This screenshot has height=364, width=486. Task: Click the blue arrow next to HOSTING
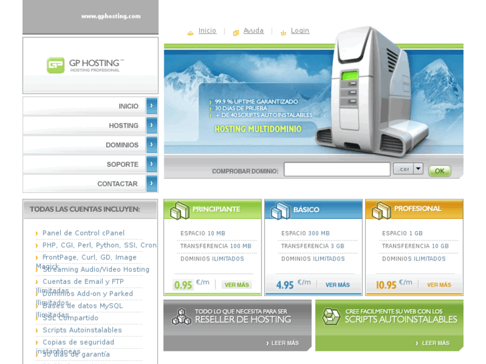coord(152,125)
